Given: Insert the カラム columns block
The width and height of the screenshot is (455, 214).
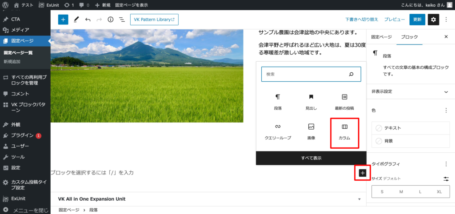Looking at the screenshot, I should click(x=344, y=132).
